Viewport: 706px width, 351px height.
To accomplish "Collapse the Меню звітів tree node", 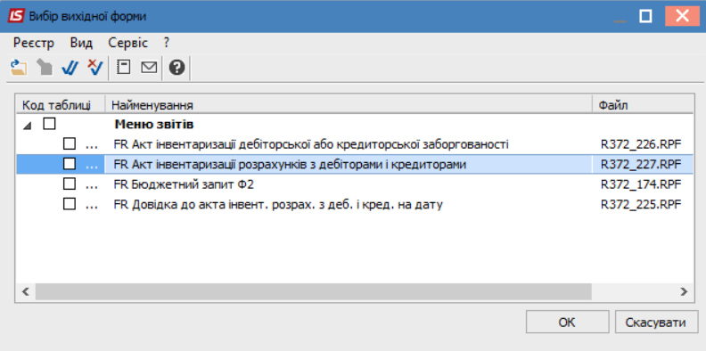I will tap(28, 126).
